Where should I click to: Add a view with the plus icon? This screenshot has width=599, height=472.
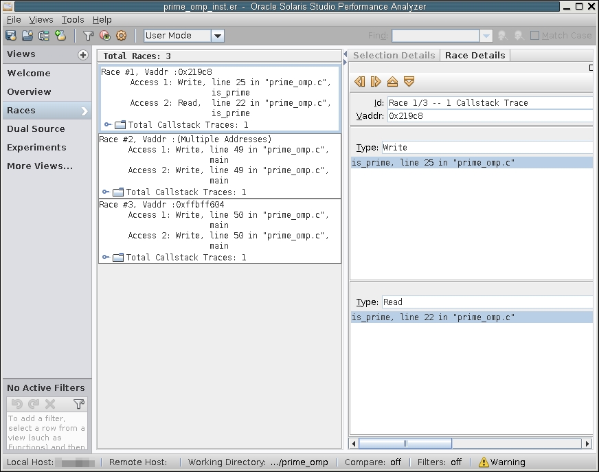tap(83, 55)
